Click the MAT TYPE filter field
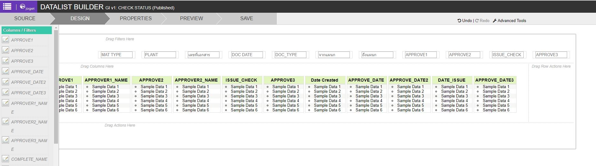This screenshot has height=166, width=596. click(116, 55)
